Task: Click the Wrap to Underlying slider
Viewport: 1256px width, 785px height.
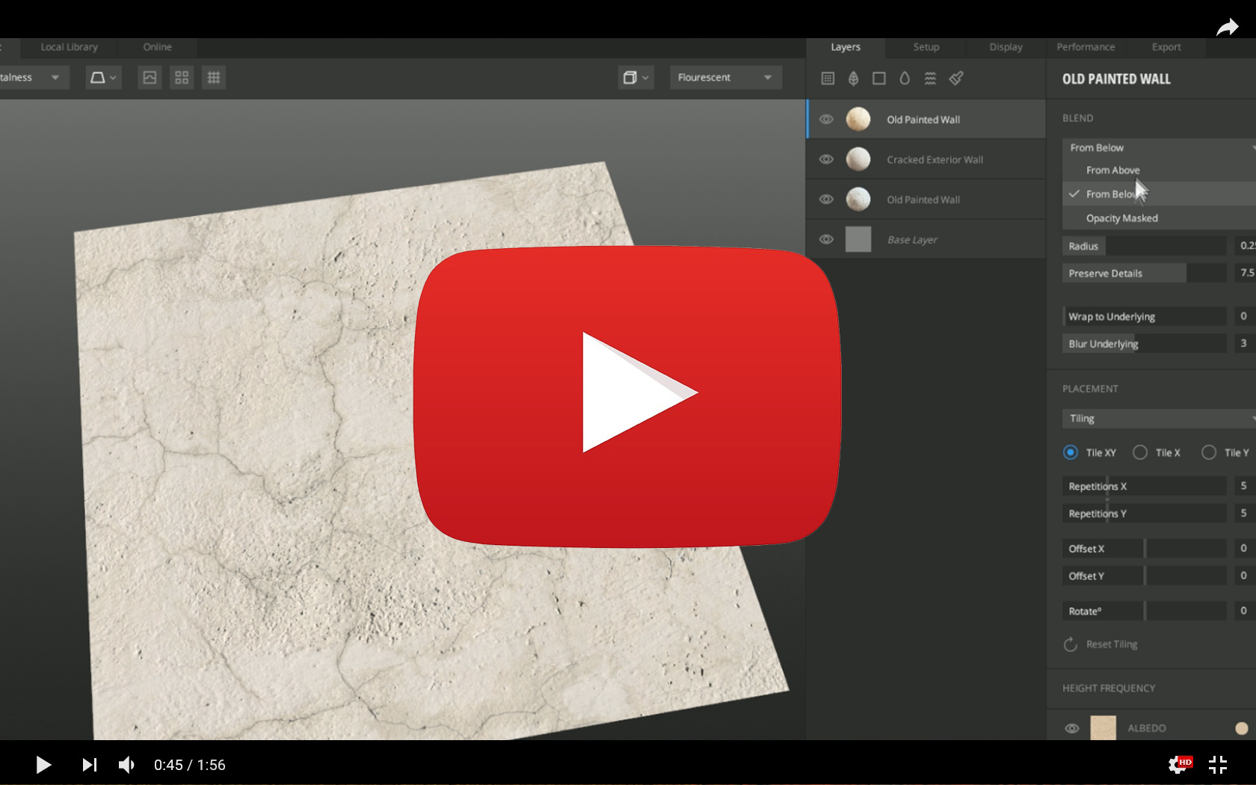Action: 1144,316
